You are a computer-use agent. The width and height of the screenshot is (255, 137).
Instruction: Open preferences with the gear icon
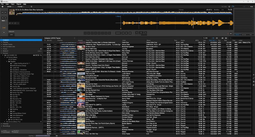pyautogui.click(x=229, y=7)
